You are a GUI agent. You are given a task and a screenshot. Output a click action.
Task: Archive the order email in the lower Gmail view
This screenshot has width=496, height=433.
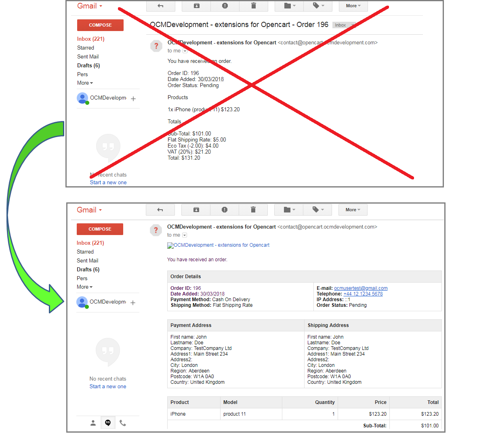[x=196, y=210]
